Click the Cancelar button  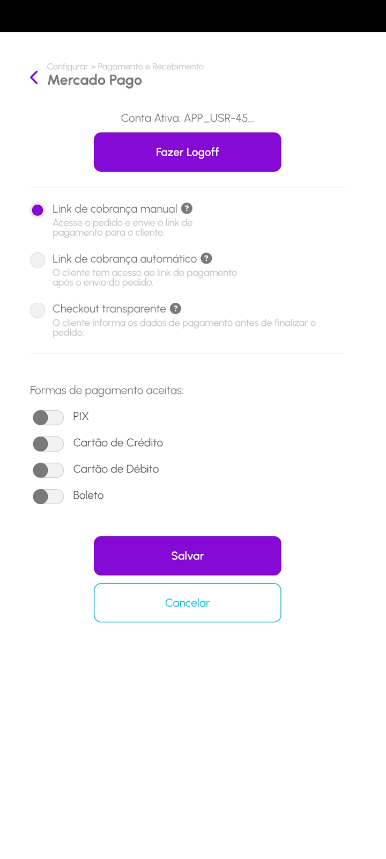[188, 602]
